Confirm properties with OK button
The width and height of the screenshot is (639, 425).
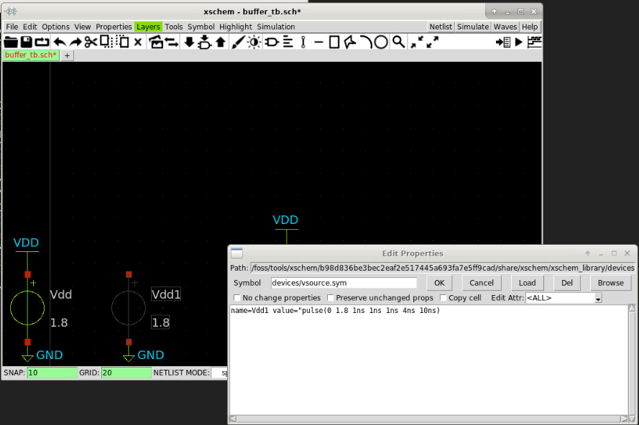439,283
